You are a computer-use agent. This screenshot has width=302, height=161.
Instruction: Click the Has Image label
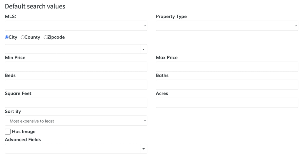(24, 132)
